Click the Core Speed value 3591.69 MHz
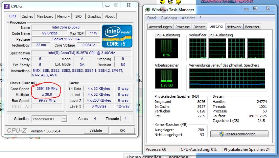 [47, 89]
